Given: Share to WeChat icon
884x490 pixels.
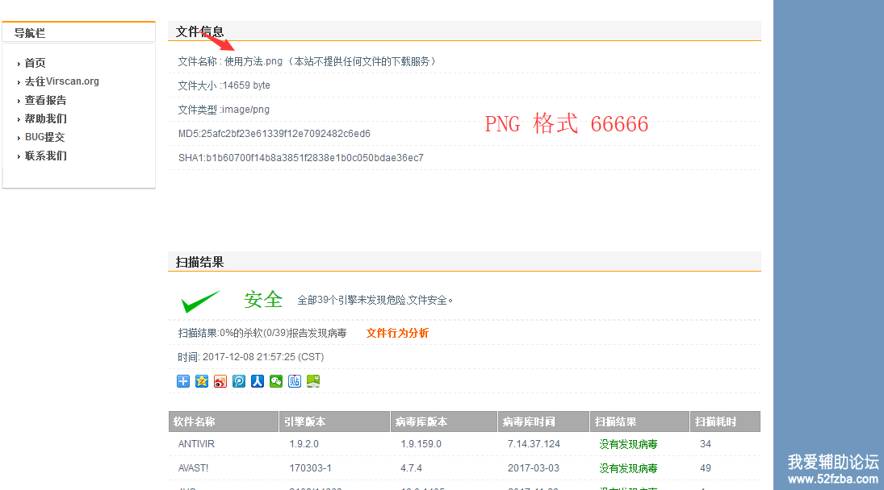Looking at the screenshot, I should 276,381.
